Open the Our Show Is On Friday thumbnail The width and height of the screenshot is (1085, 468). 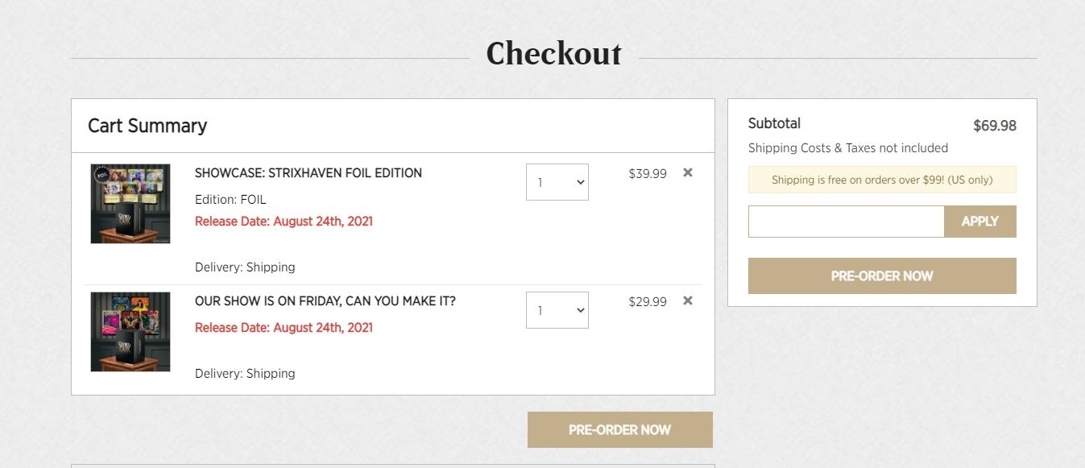point(130,332)
